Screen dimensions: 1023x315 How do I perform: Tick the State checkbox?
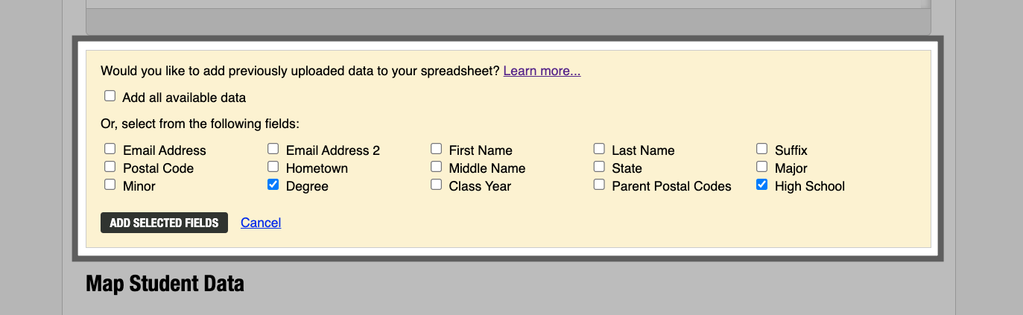coord(599,167)
